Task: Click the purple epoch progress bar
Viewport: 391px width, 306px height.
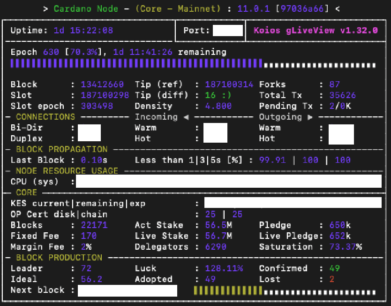Action: (x=136, y=63)
